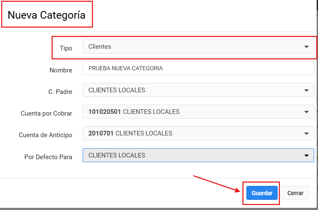Click the Cuenta por Cobrar label
The image size is (318, 210).
click(46, 113)
